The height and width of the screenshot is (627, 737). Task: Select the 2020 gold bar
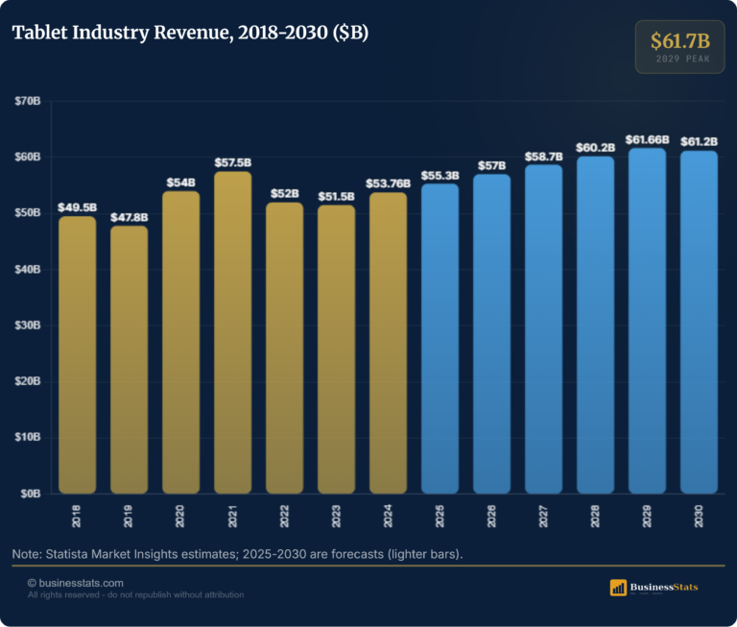point(181,342)
